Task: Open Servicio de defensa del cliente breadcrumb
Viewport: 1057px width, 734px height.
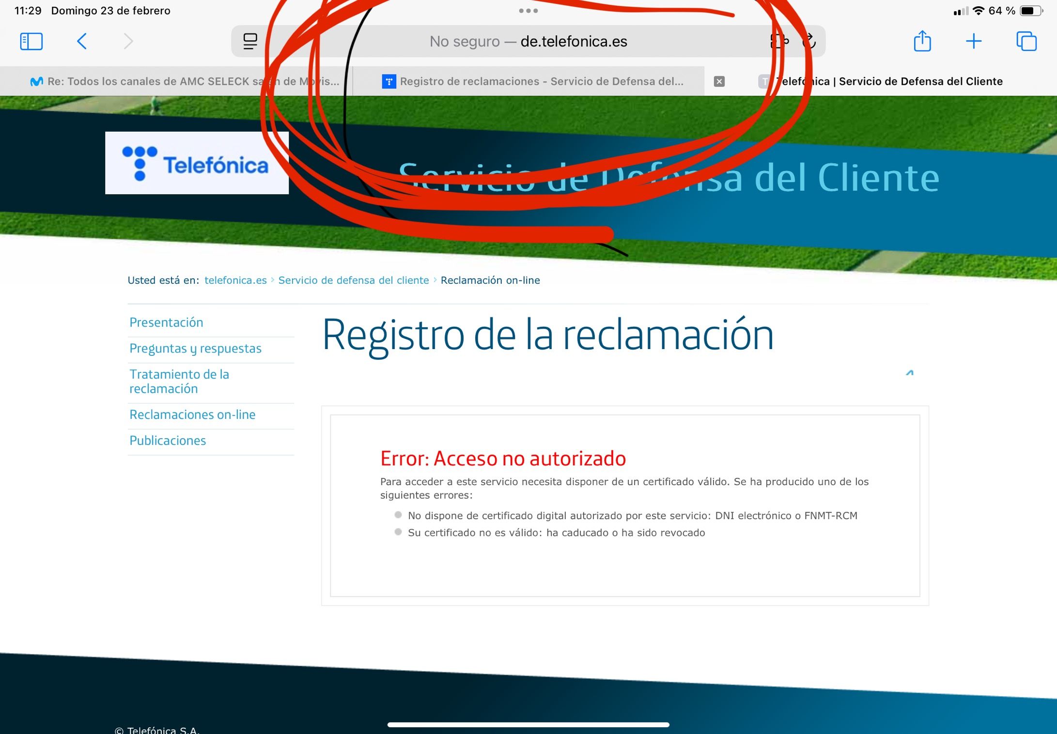Action: [x=353, y=280]
